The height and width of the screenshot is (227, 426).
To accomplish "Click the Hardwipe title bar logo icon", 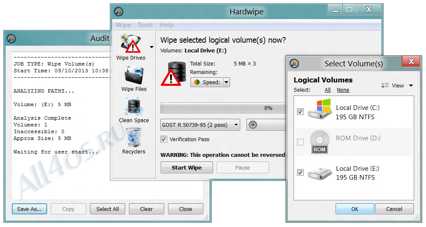I will (x=118, y=12).
